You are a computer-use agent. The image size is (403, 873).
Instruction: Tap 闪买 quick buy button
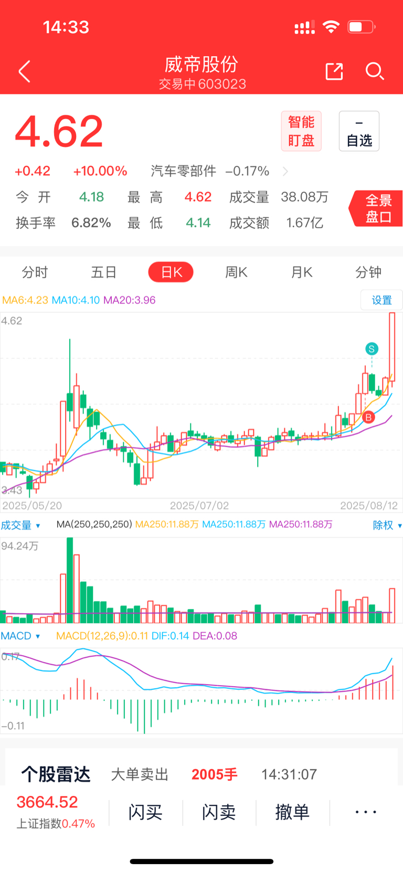(145, 812)
